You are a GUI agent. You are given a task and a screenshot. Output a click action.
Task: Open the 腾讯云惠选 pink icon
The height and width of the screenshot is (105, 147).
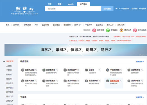click(x=135, y=30)
